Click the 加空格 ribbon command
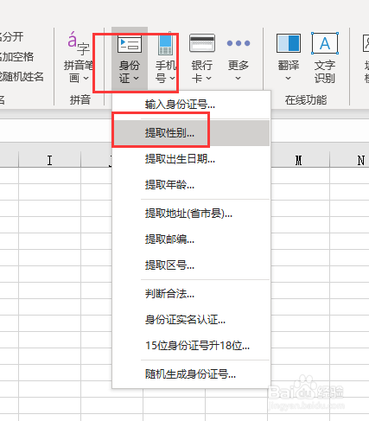The image size is (369, 421). point(16,57)
